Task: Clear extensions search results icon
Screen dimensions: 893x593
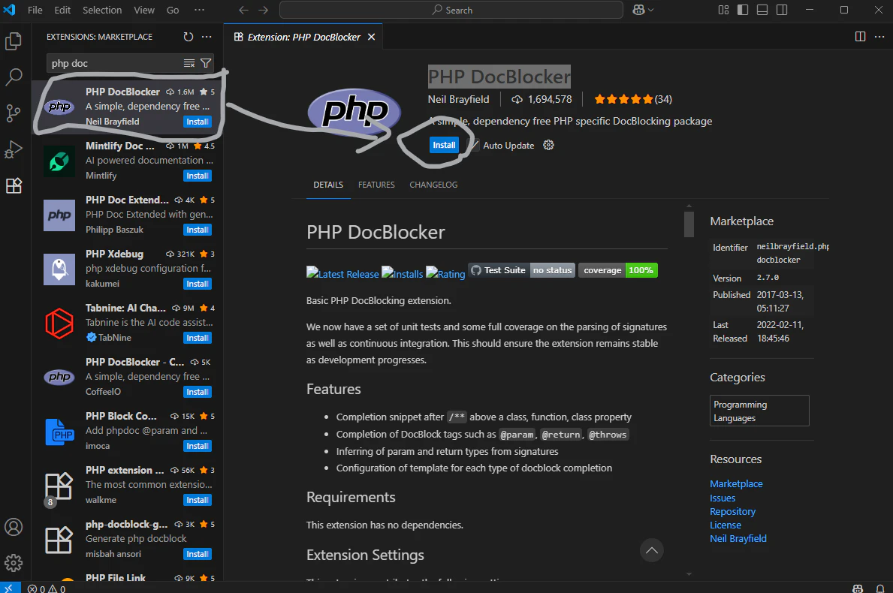Action: [x=189, y=63]
